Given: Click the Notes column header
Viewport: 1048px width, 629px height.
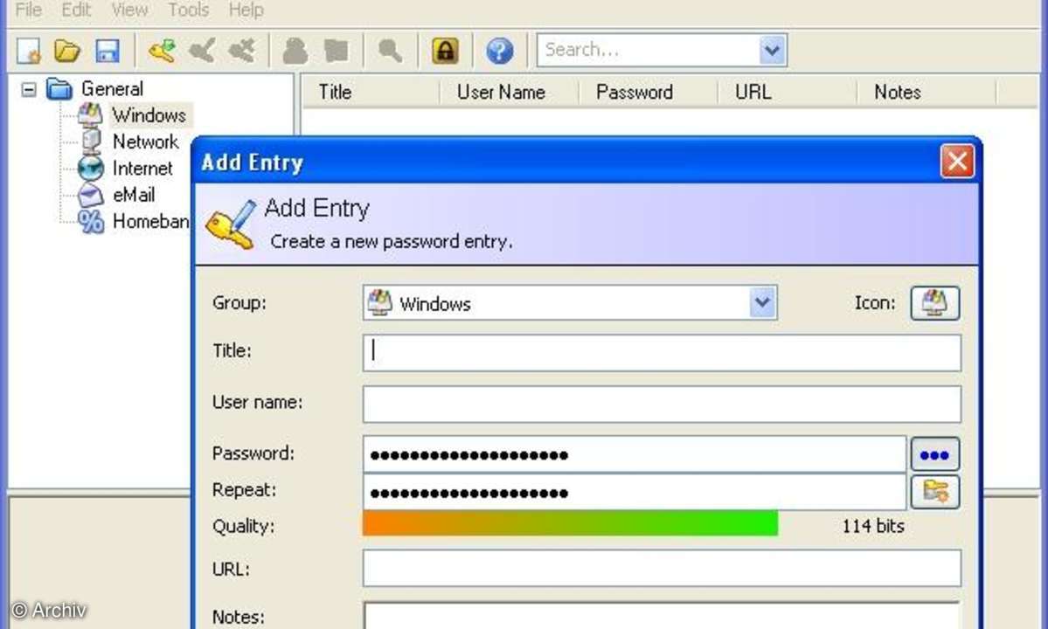Looking at the screenshot, I should [x=926, y=92].
